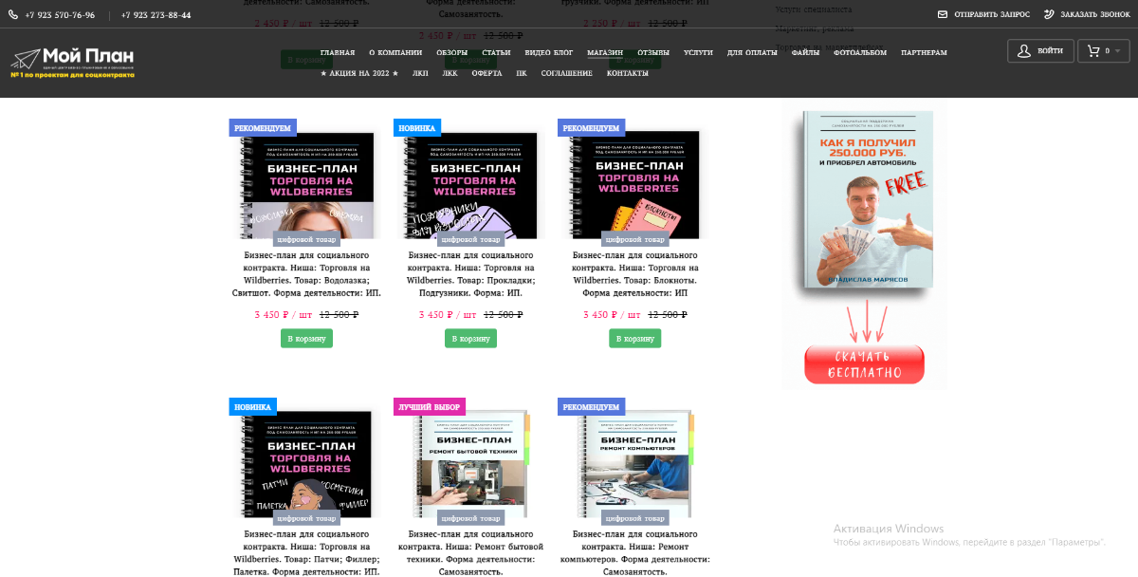Viewport: 1138px width, 577px height.
Task: Open the Акция на 2022 menu item
Action: (359, 73)
